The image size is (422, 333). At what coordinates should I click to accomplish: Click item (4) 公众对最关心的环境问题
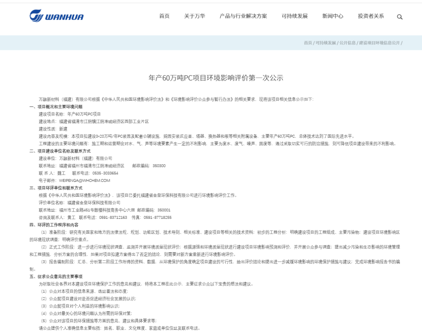click(x=86, y=313)
